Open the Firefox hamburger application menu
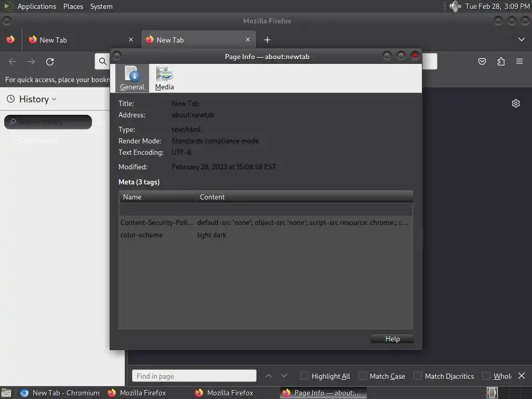 pos(520,61)
